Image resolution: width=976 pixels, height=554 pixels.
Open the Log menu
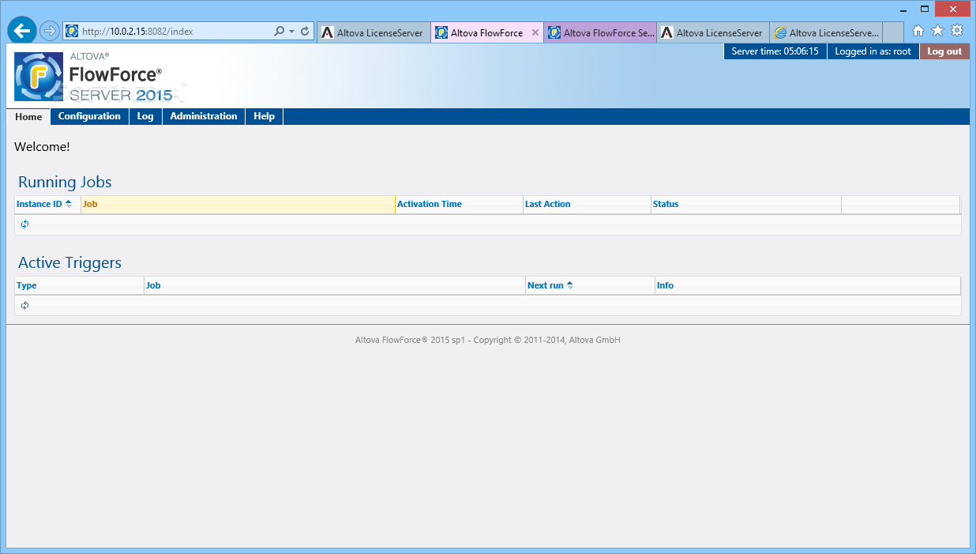pos(145,116)
